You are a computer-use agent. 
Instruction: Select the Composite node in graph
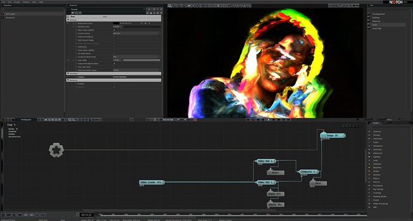click(308, 171)
